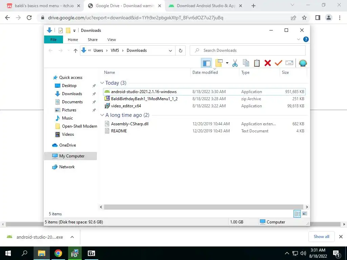
Task: Open 7-Zip from the taskbar
Action: point(91,253)
